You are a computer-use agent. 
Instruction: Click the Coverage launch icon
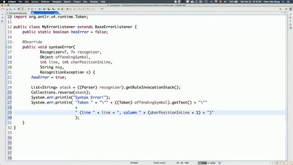pyautogui.click(x=49, y=9)
